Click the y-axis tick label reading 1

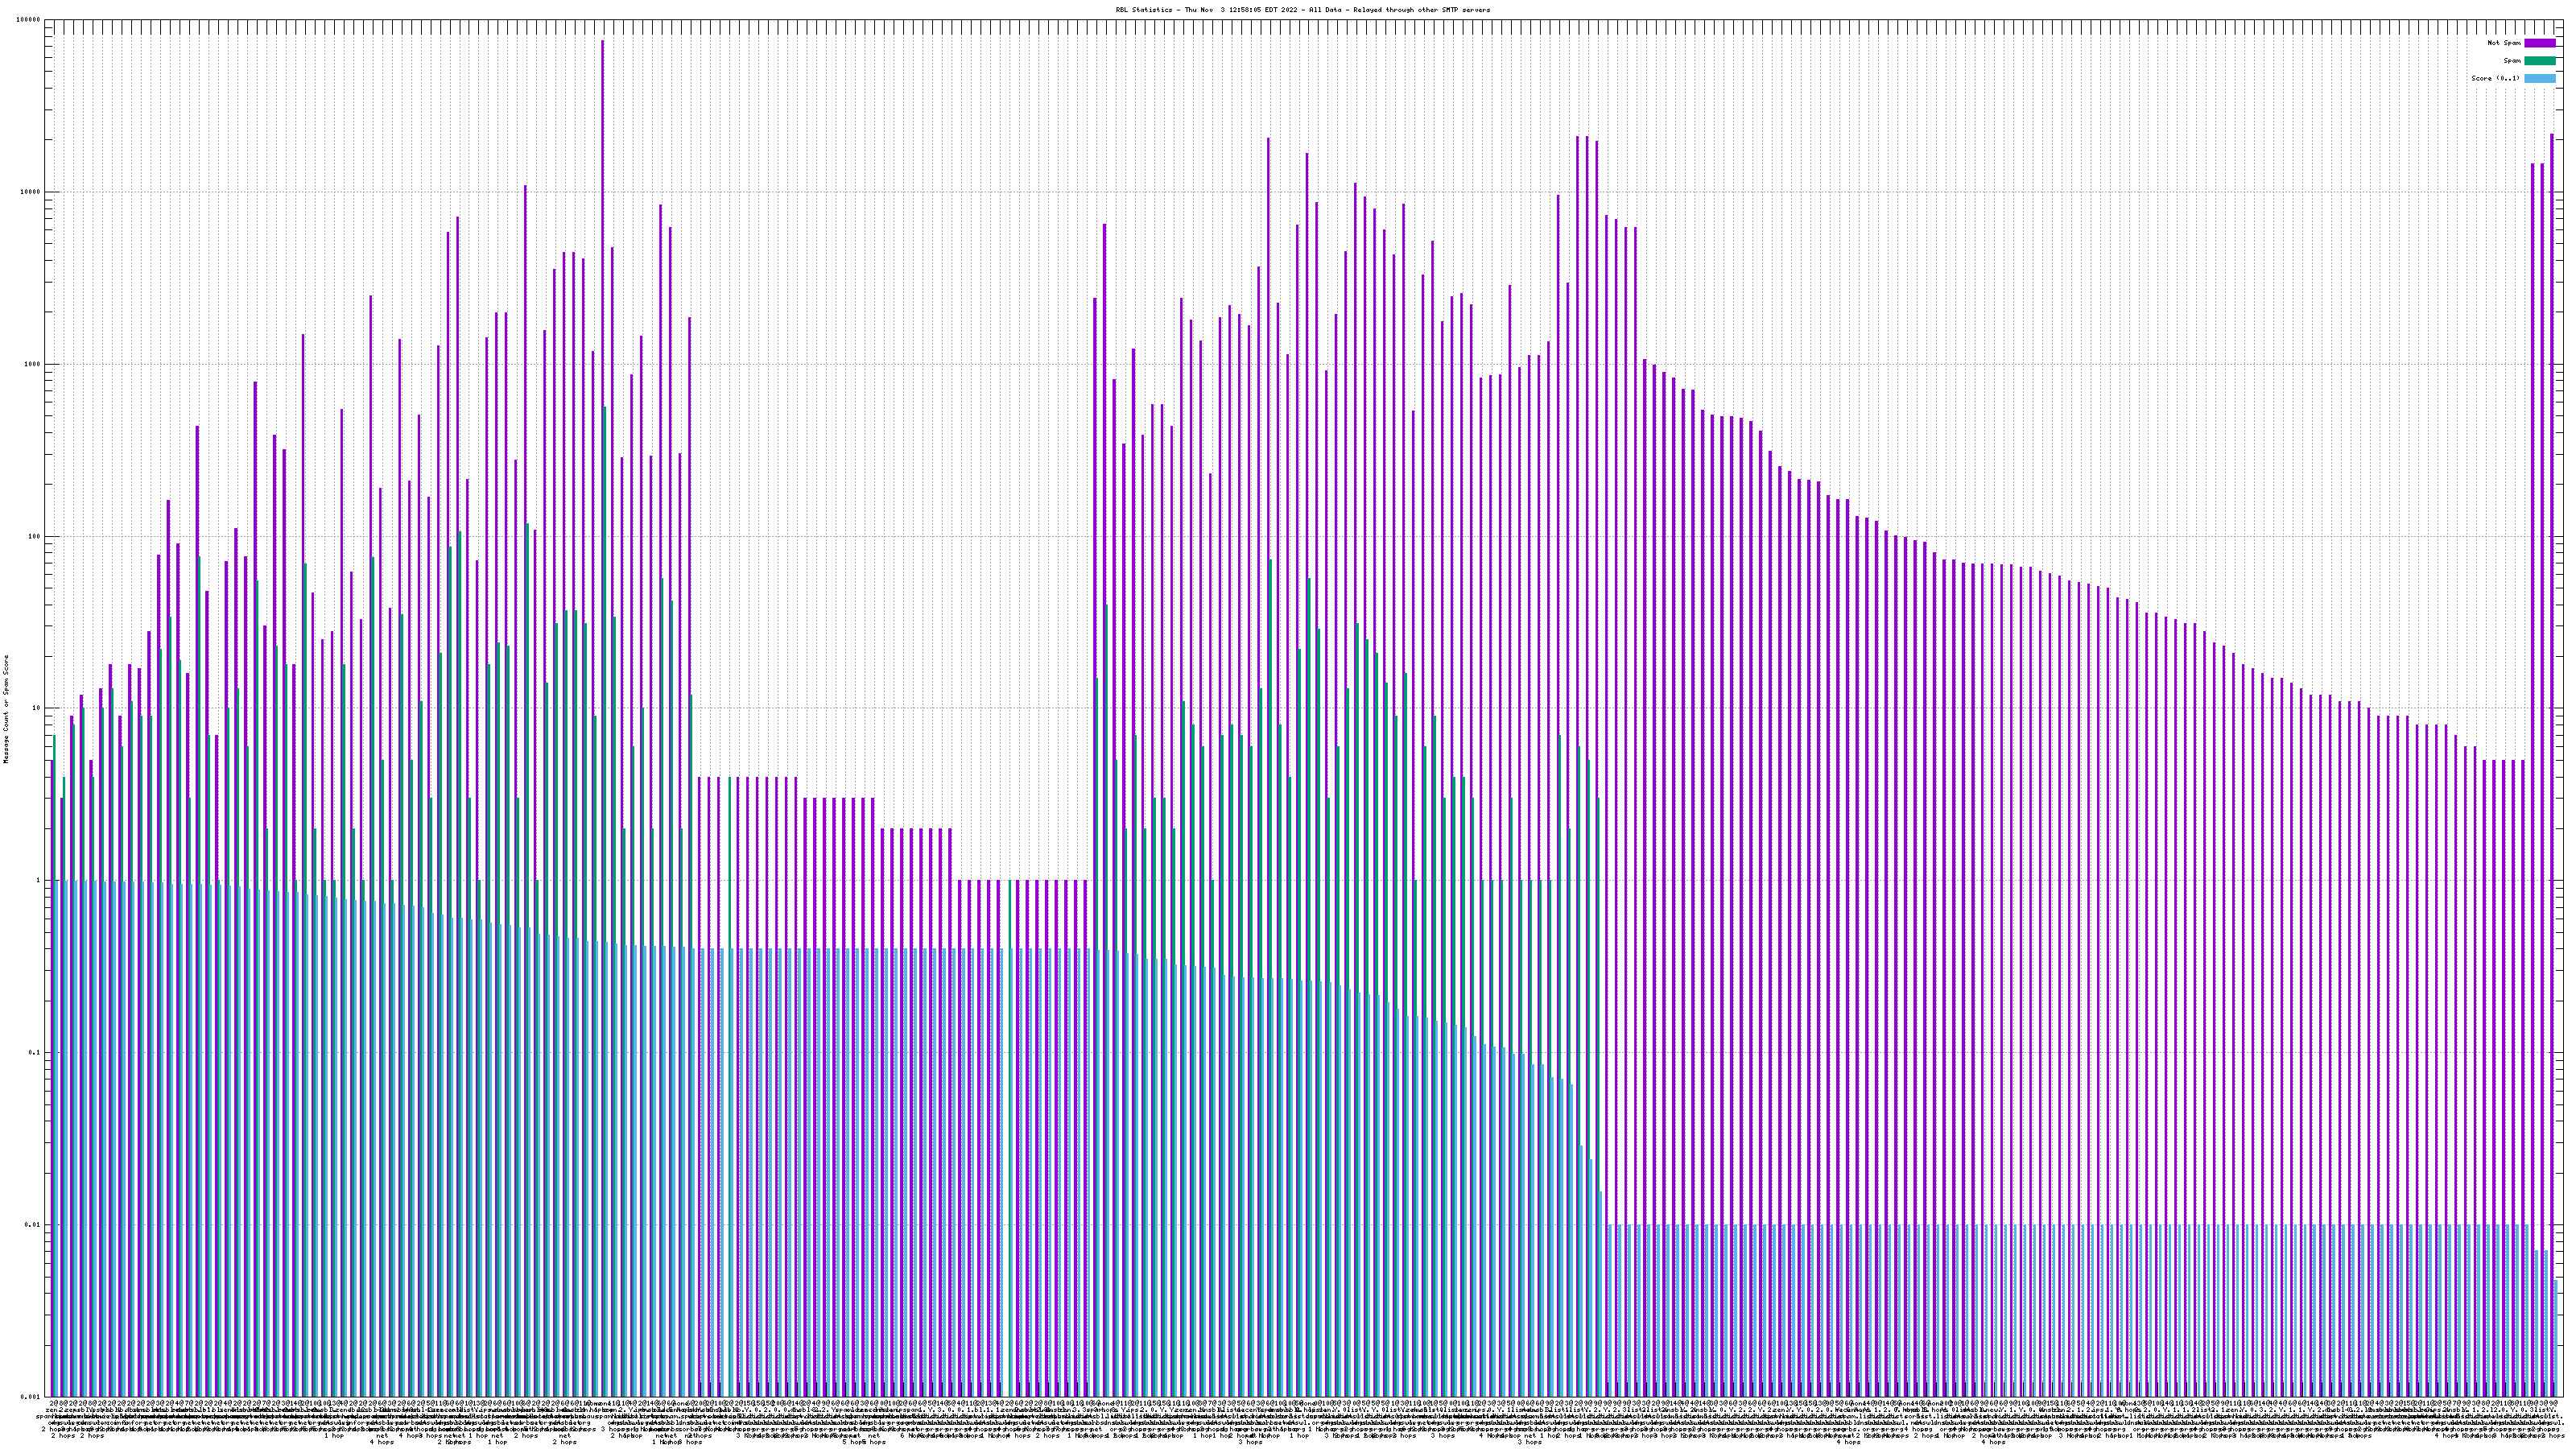pos(39,881)
